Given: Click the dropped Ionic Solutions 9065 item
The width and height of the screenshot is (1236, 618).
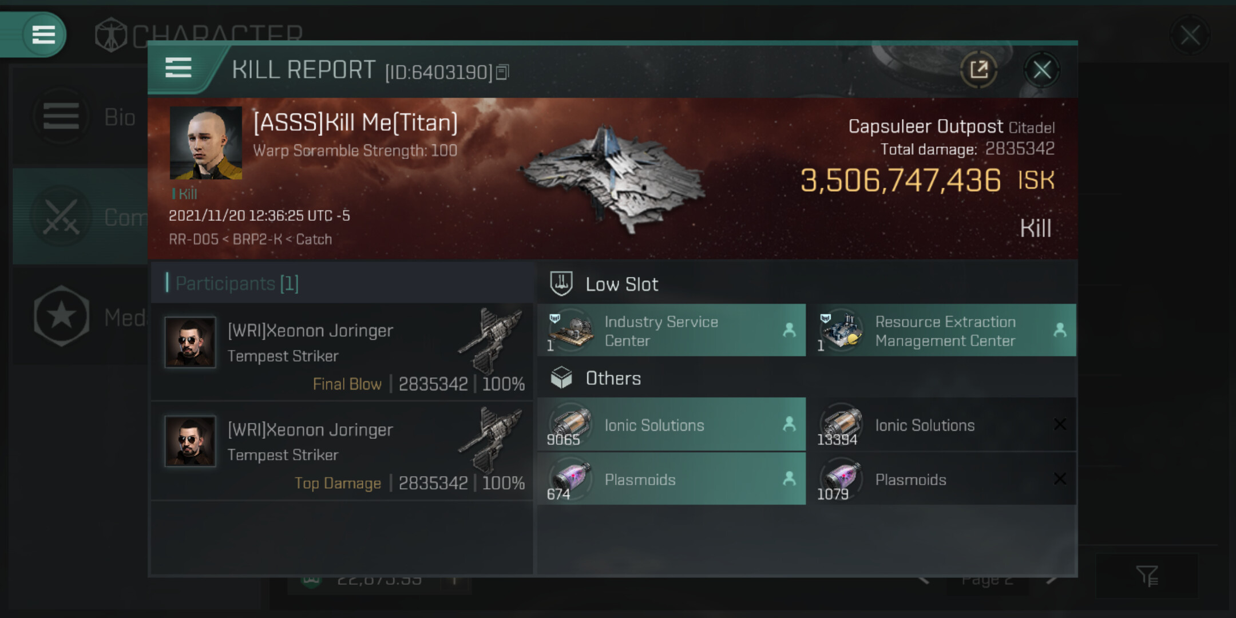Looking at the screenshot, I should coord(671,425).
